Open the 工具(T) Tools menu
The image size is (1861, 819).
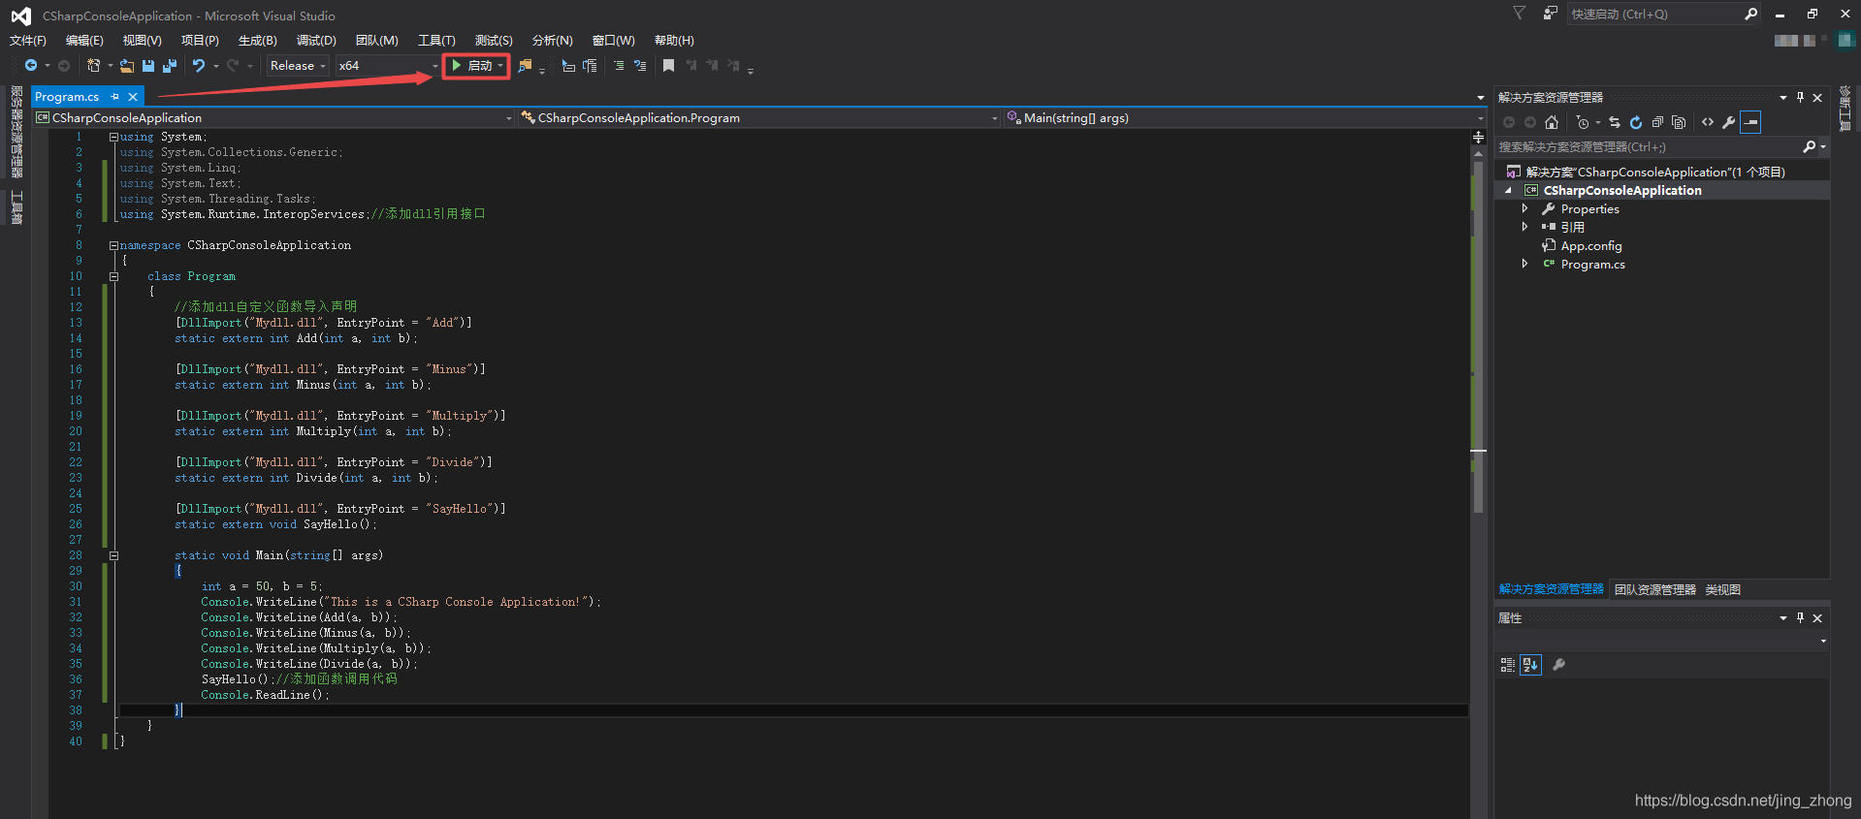tap(436, 41)
